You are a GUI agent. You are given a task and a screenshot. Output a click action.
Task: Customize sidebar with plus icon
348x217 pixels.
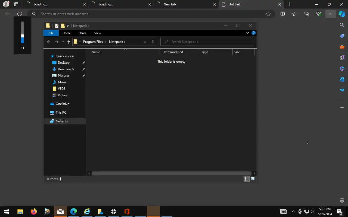342,108
